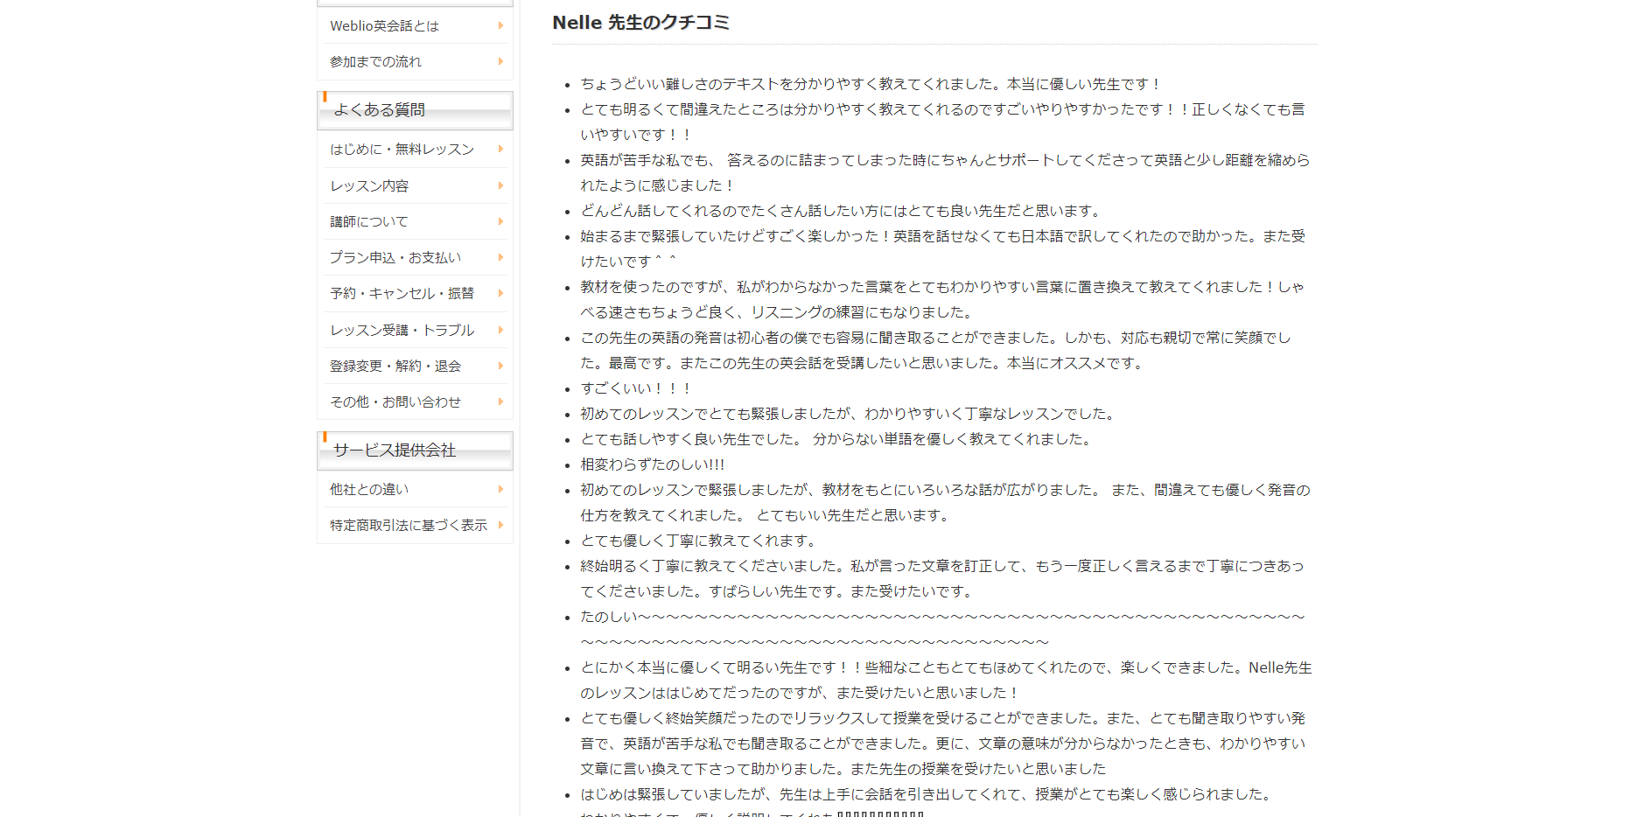This screenshot has height=817, width=1651.
Task: Click the arrow icon beside Weblio英会話とは
Action: (500, 26)
